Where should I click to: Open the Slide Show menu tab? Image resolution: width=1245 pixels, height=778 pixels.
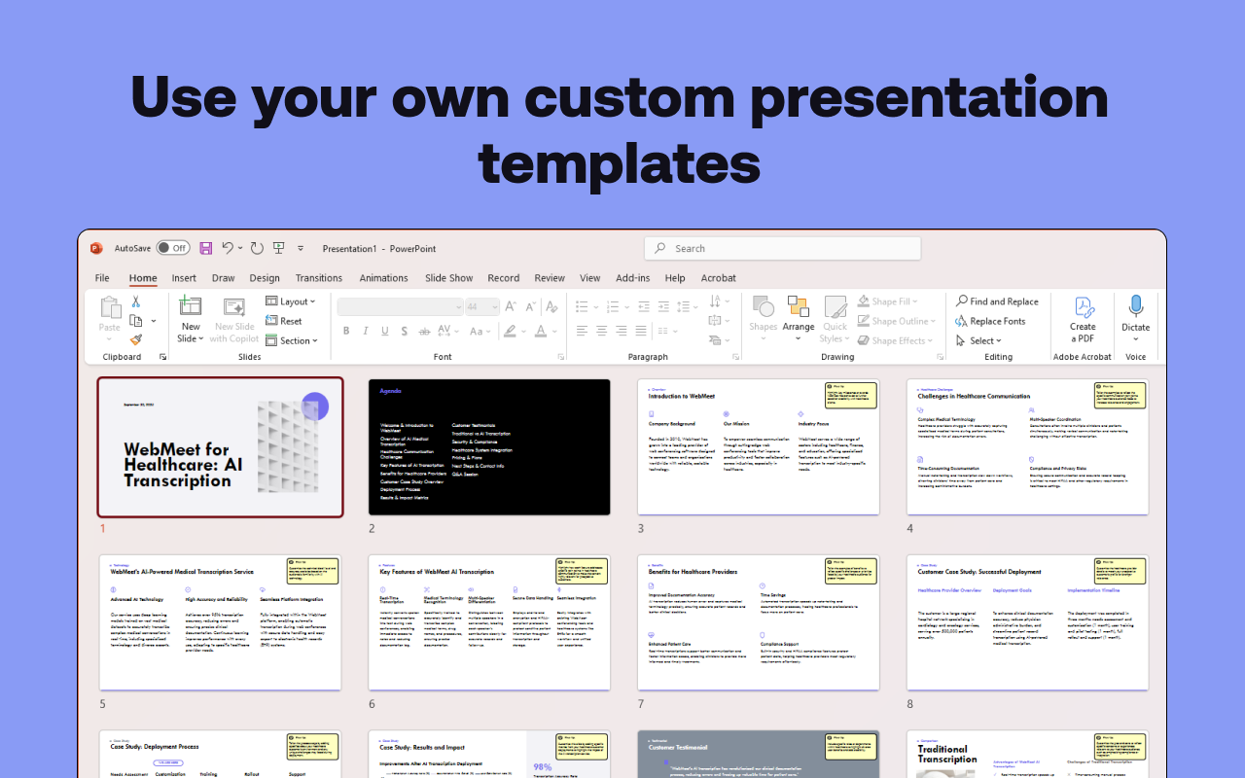click(448, 278)
